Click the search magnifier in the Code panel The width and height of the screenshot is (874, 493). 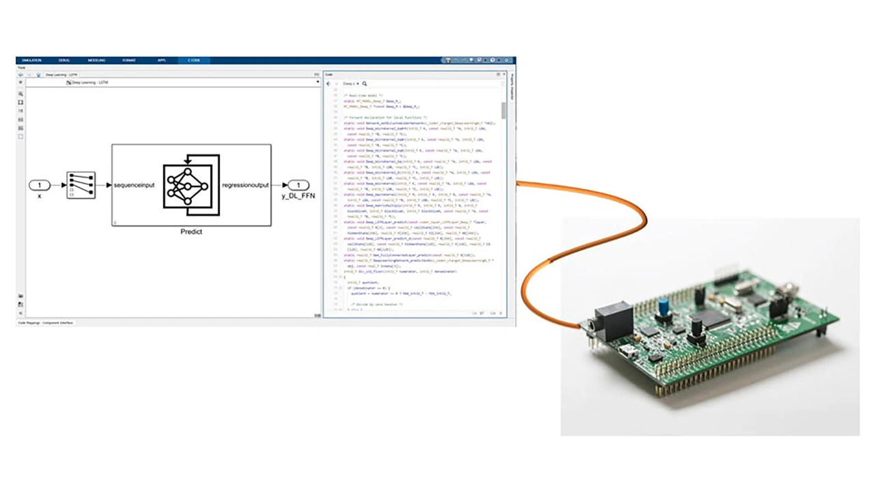[365, 83]
